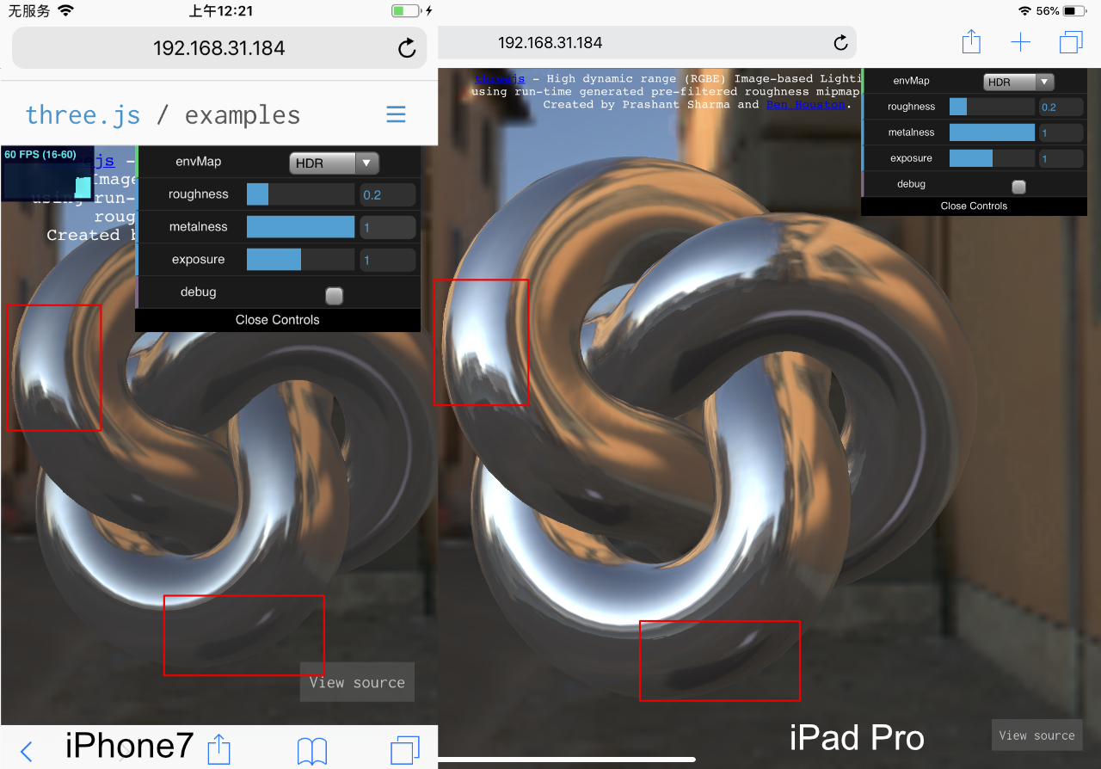Open a new tab with the plus icon
Viewport: 1101px width, 769px height.
point(1020,41)
